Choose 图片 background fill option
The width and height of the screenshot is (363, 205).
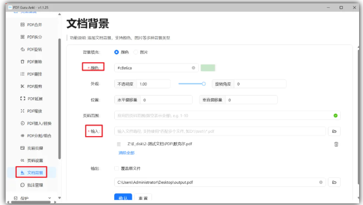click(141, 52)
